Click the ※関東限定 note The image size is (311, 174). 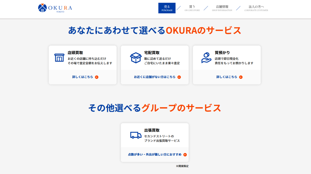[x=182, y=166]
